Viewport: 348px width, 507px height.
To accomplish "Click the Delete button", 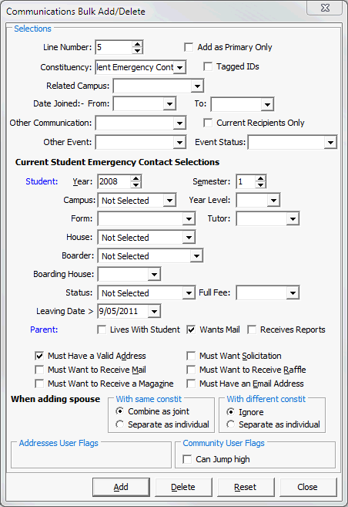I will point(183,487).
